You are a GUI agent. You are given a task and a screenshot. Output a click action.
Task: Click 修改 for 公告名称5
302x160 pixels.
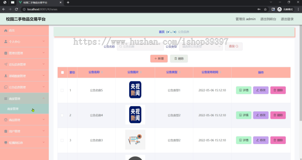click(x=261, y=90)
